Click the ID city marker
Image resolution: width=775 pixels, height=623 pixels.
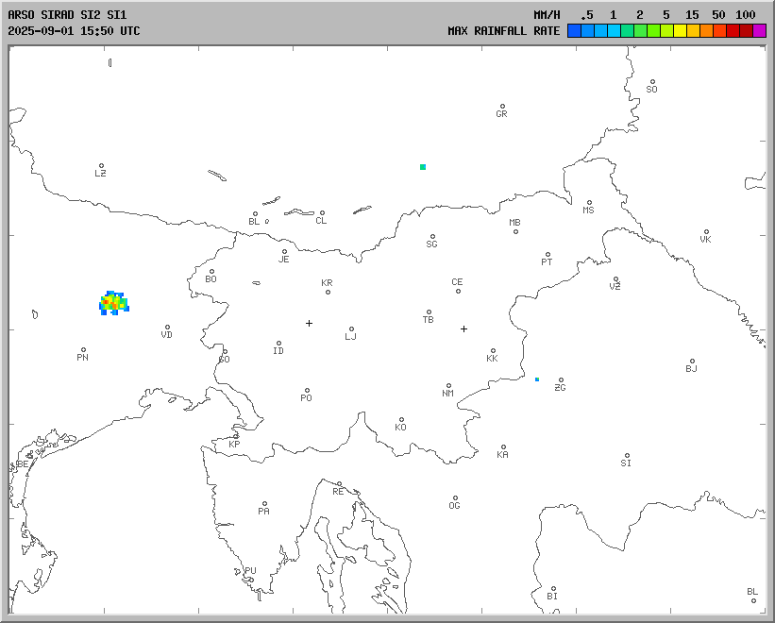coord(278,343)
